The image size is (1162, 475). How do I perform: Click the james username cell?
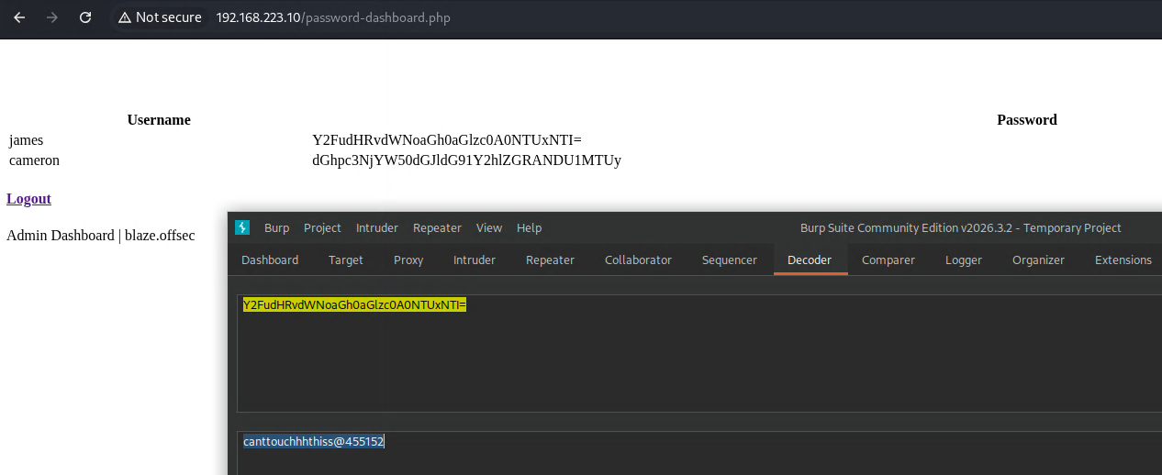(26, 140)
